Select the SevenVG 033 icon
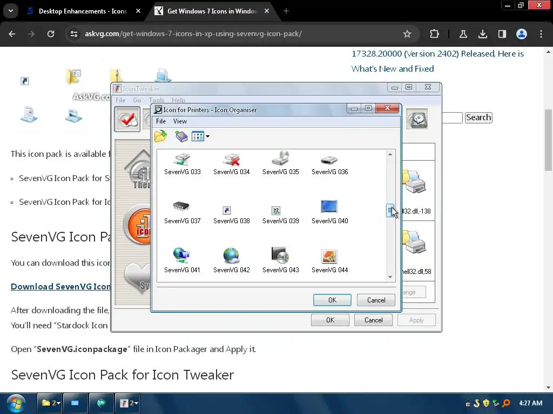 click(182, 164)
